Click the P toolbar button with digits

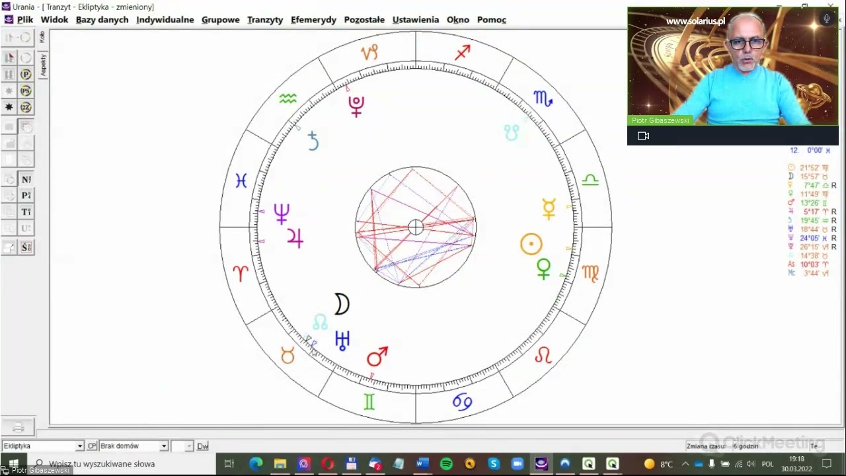(x=26, y=196)
